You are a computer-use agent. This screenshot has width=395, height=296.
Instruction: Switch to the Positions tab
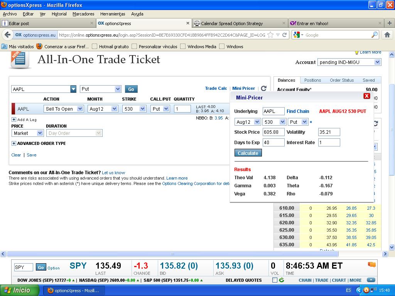(x=312, y=80)
